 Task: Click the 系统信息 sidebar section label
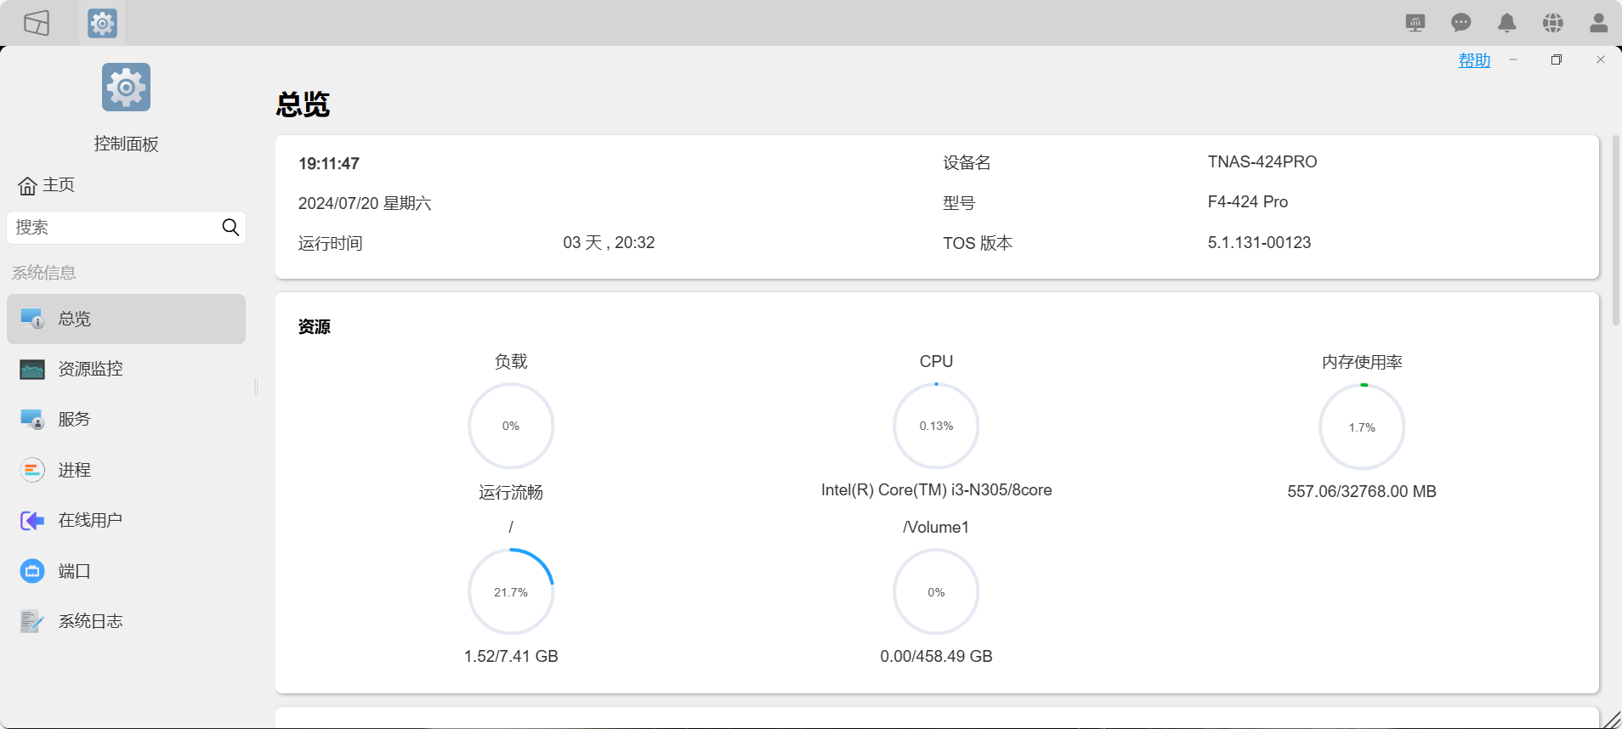pyautogui.click(x=44, y=273)
